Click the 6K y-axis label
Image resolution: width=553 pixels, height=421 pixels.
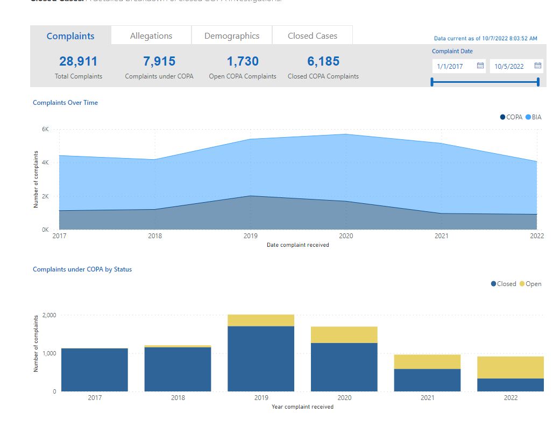click(45, 130)
